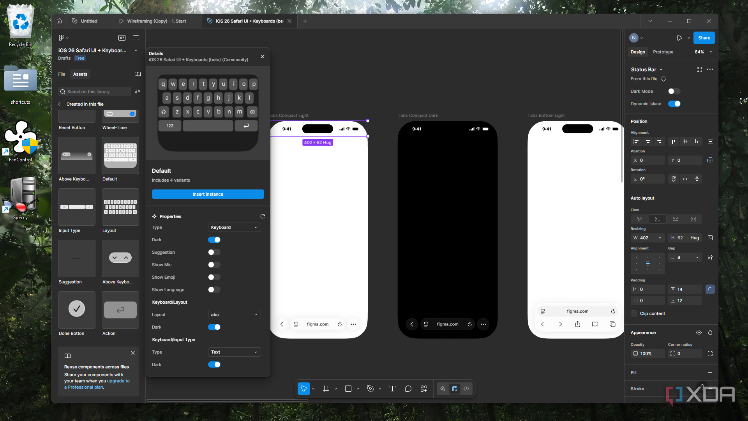748x421 pixels.
Task: Expand the width 402 resizing dropdown
Action: 660,238
